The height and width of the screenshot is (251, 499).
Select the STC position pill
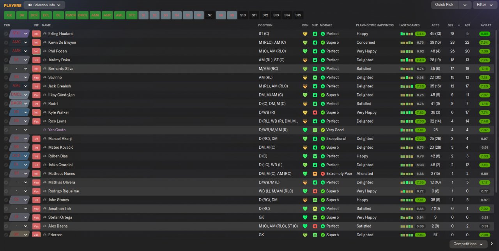(x=132, y=15)
